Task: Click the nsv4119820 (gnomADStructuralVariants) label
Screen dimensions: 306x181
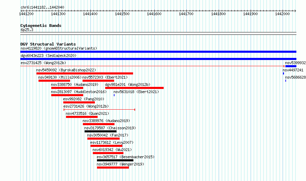Action: click(59, 48)
